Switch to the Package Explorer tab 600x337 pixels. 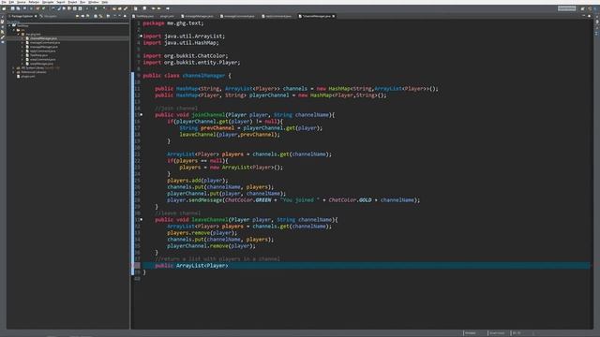click(22, 16)
